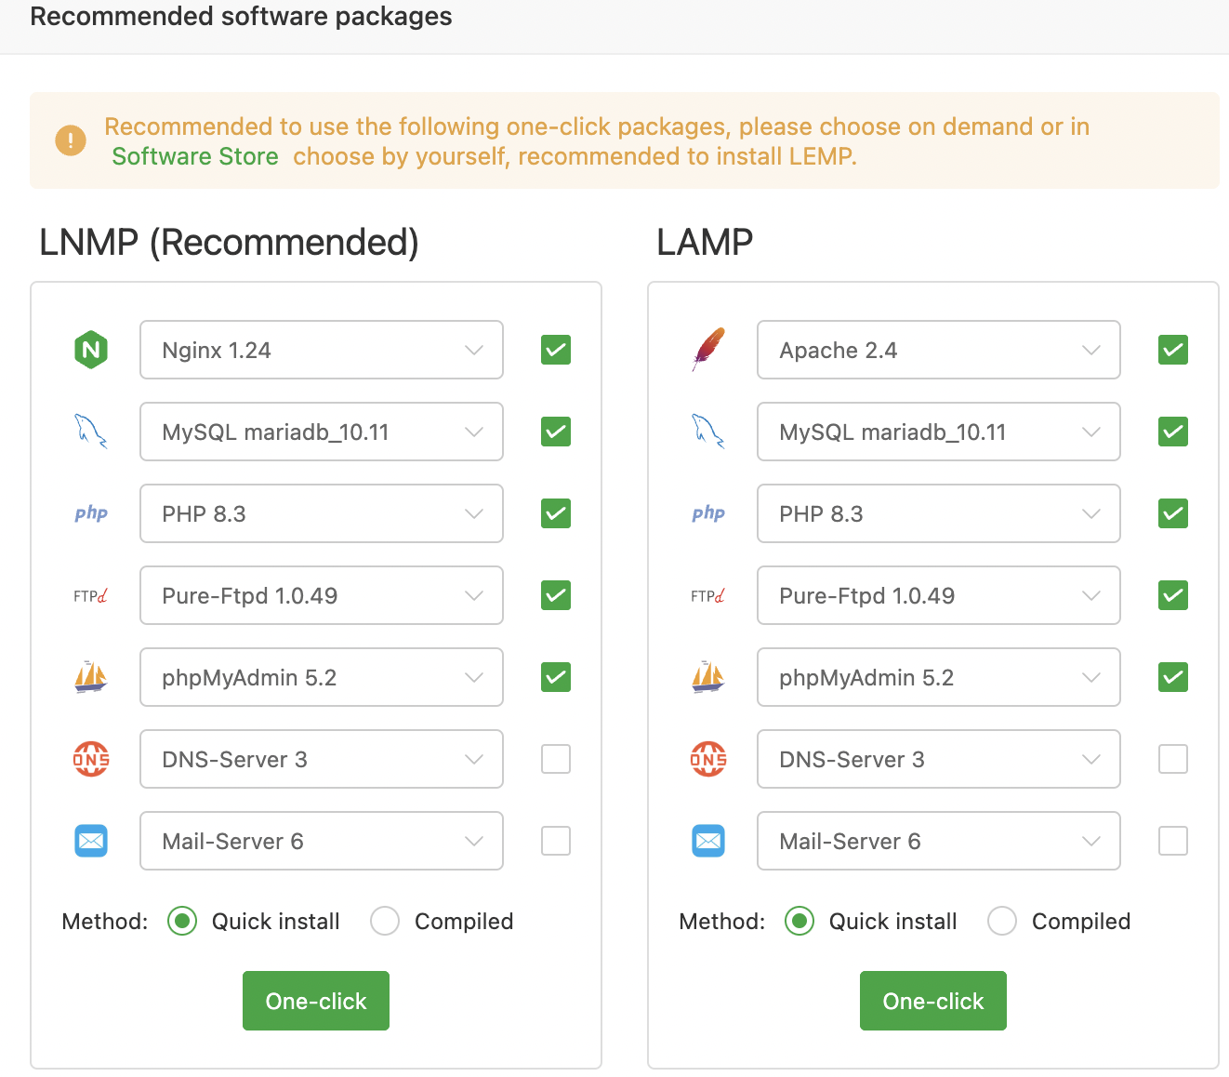The image size is (1229, 1077).
Task: Click the MySQL dolphin icon in LNMP
Action: pos(91,432)
